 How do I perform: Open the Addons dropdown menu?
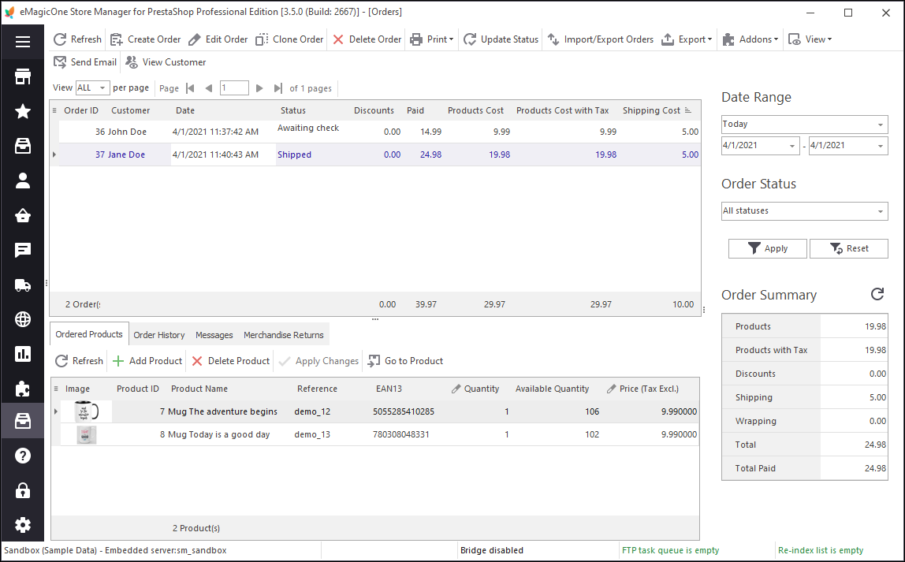pos(750,39)
